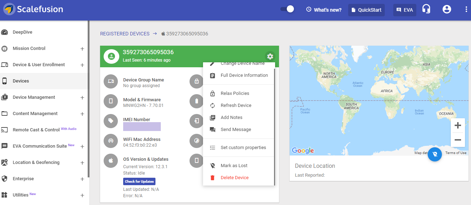Click the Utilities sidebar icon
The image size is (471, 205).
click(x=5, y=195)
